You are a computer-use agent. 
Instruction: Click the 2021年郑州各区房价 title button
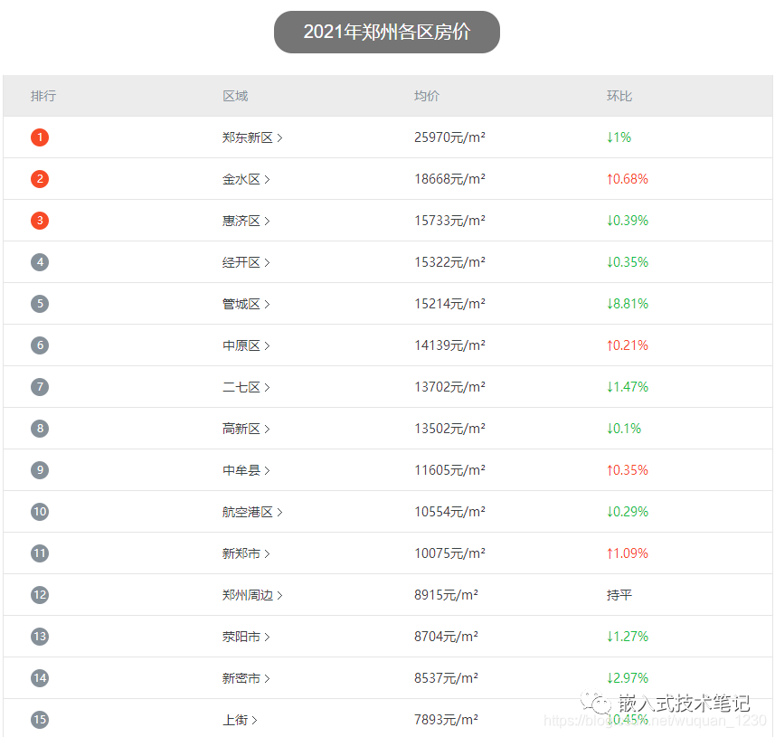click(x=386, y=33)
